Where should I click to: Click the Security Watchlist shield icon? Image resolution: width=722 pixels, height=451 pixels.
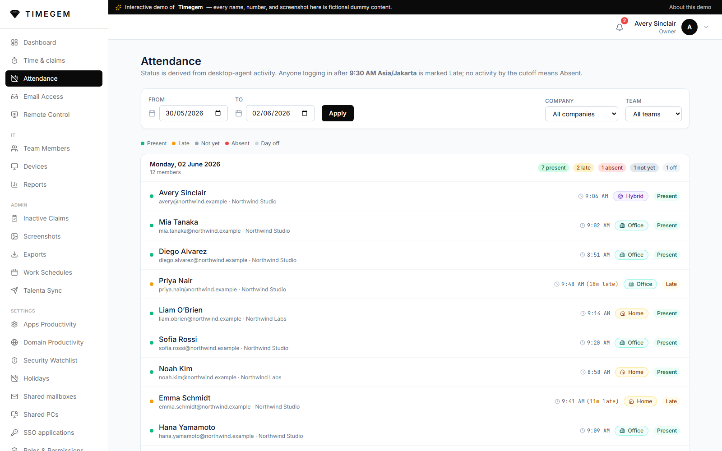tap(14, 360)
